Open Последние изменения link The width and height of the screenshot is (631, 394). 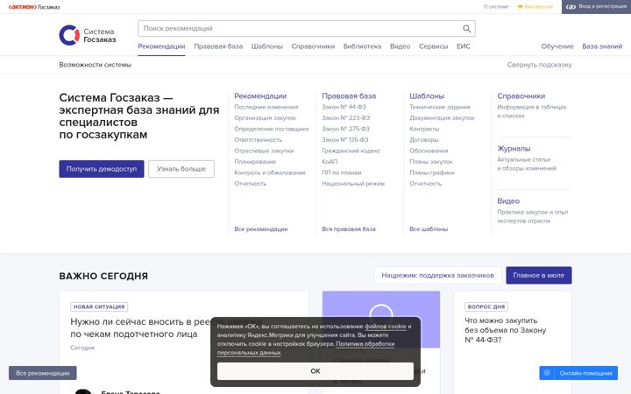tap(266, 107)
